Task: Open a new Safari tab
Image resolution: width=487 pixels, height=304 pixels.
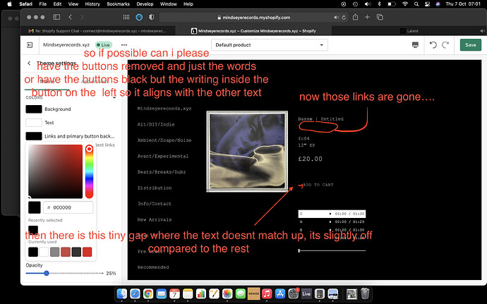Action: [367, 17]
